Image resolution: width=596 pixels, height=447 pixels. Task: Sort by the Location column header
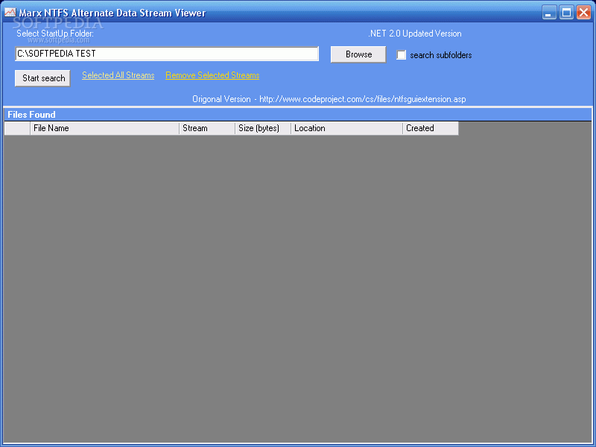[x=346, y=128]
